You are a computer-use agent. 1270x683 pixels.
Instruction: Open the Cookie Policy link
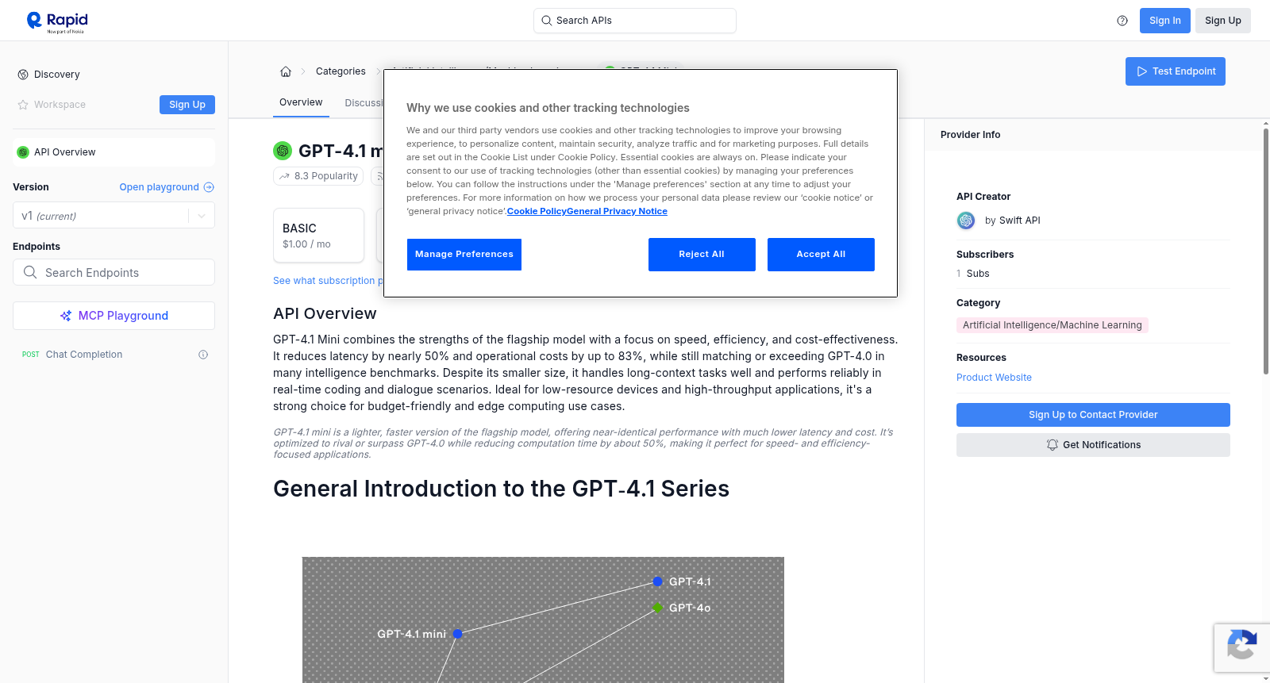pos(537,212)
